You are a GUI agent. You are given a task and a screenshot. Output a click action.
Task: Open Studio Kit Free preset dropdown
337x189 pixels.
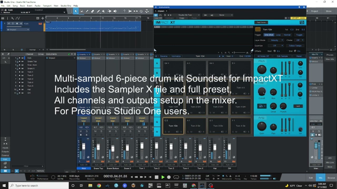[187, 15]
